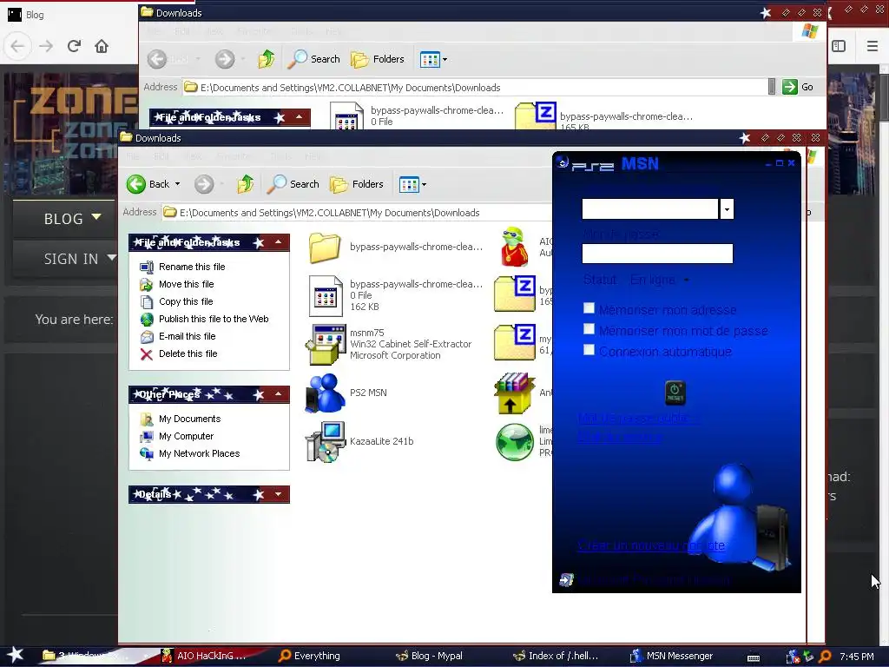This screenshot has width=889, height=667.
Task: Open the green globe LimeWire icon
Action: [x=514, y=442]
